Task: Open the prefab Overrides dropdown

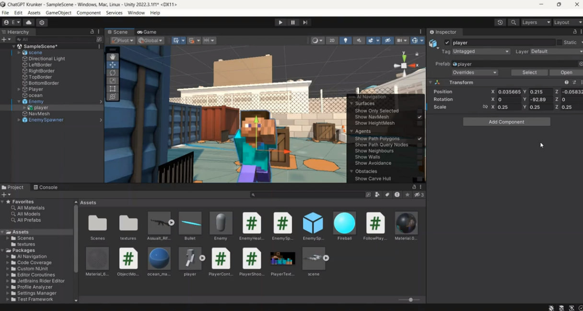Action: coord(475,73)
